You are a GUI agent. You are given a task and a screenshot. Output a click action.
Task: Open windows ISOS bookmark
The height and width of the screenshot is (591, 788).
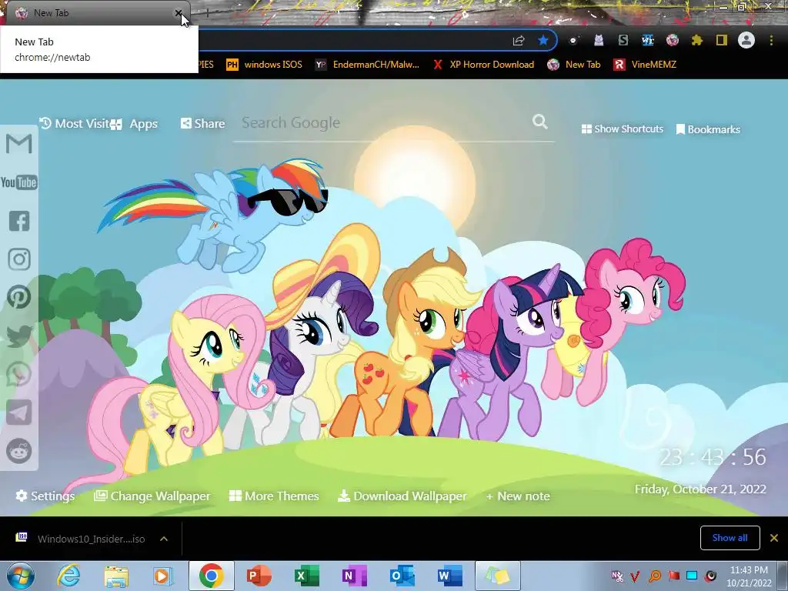[x=265, y=65]
